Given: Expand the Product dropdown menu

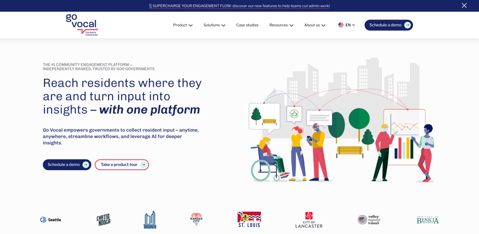Looking at the screenshot, I should [x=182, y=25].
